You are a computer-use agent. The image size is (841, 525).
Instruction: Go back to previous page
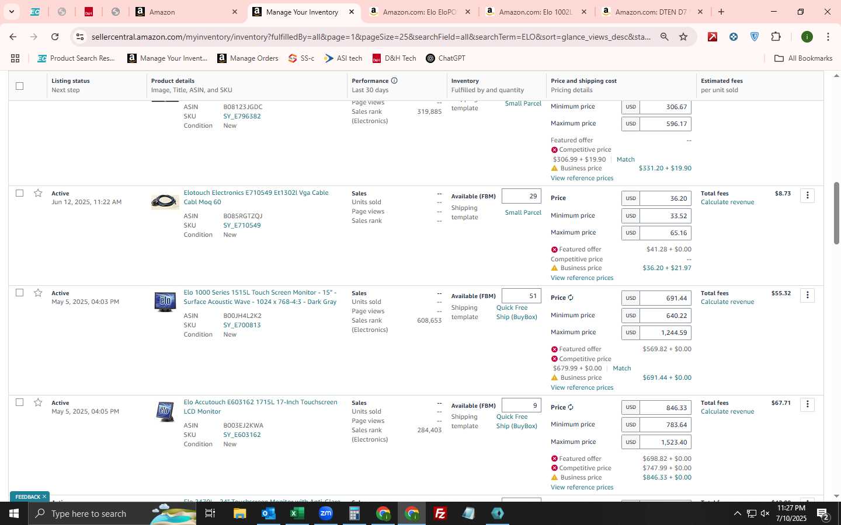(13, 37)
